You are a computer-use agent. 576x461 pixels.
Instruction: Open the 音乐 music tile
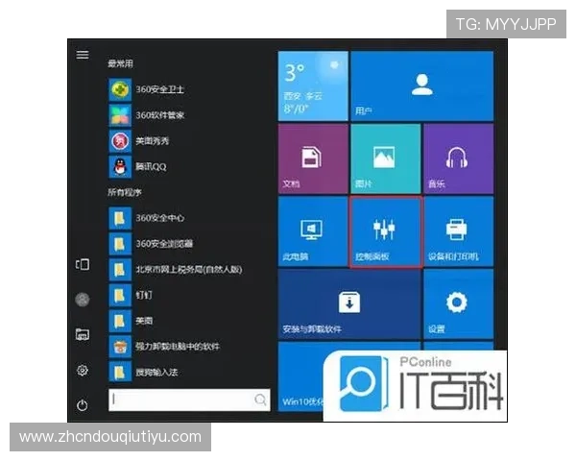(459, 158)
